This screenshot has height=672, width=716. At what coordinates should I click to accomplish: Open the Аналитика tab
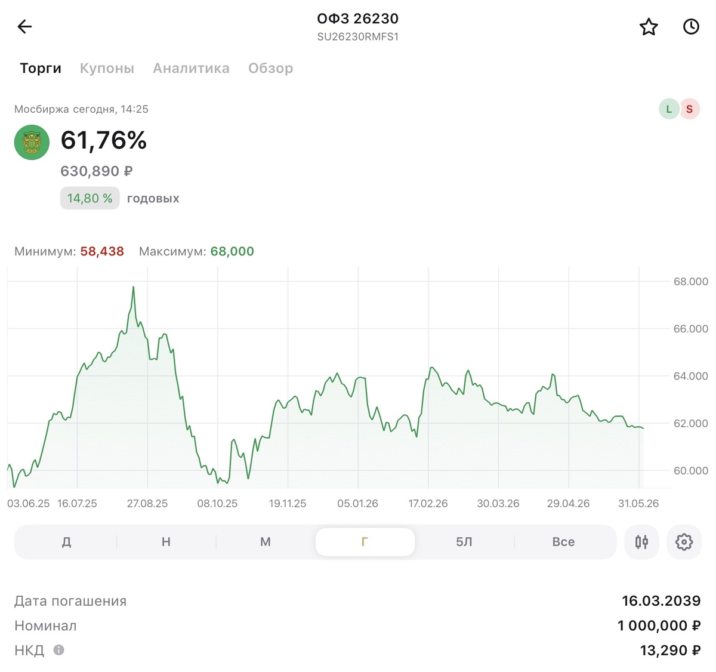191,68
